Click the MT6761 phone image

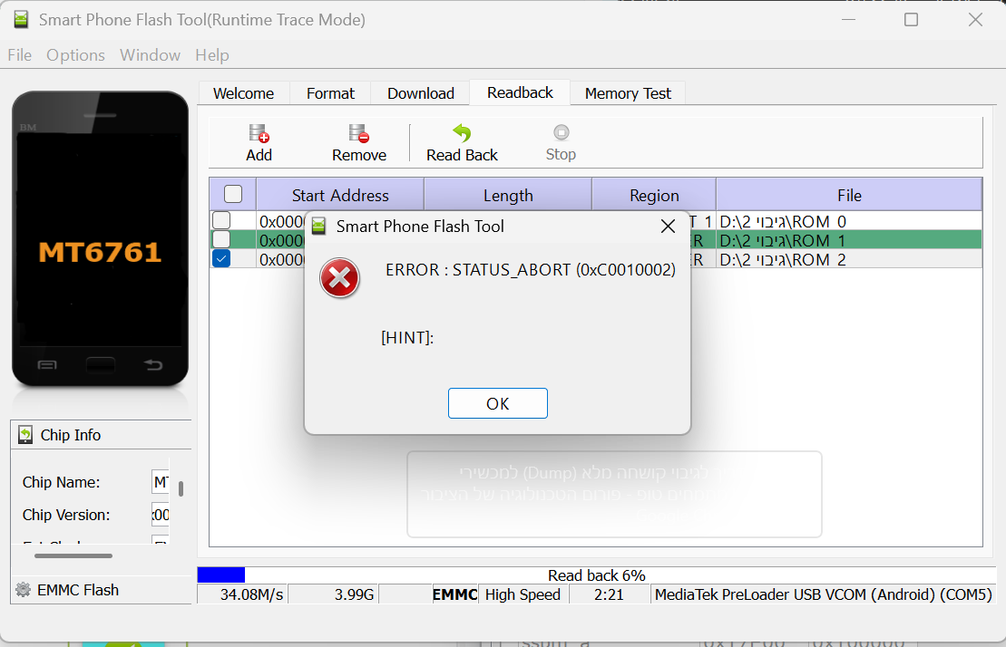[x=100, y=239]
